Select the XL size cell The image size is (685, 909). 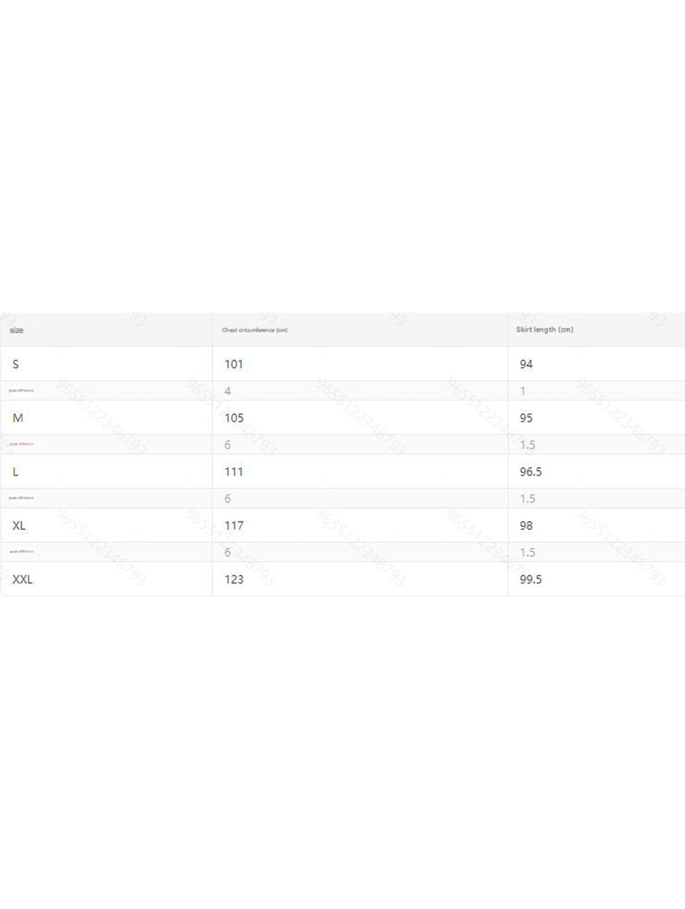19,525
